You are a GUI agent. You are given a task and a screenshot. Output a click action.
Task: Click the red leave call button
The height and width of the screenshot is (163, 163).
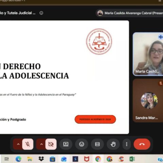[x=142, y=144]
